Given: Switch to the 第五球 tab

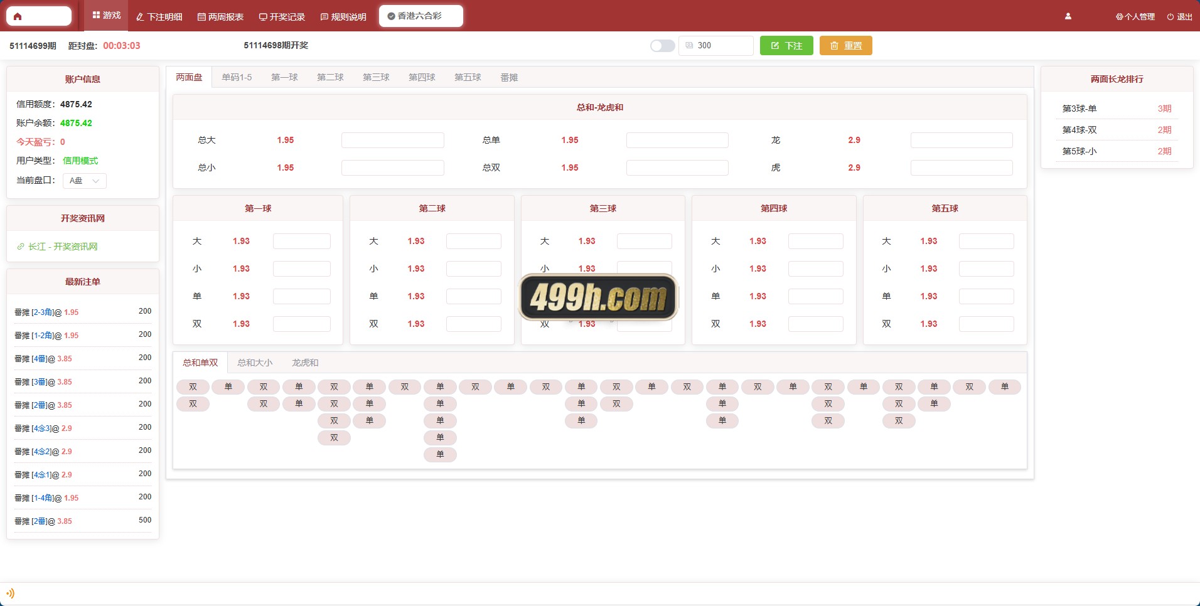Looking at the screenshot, I should point(468,77).
